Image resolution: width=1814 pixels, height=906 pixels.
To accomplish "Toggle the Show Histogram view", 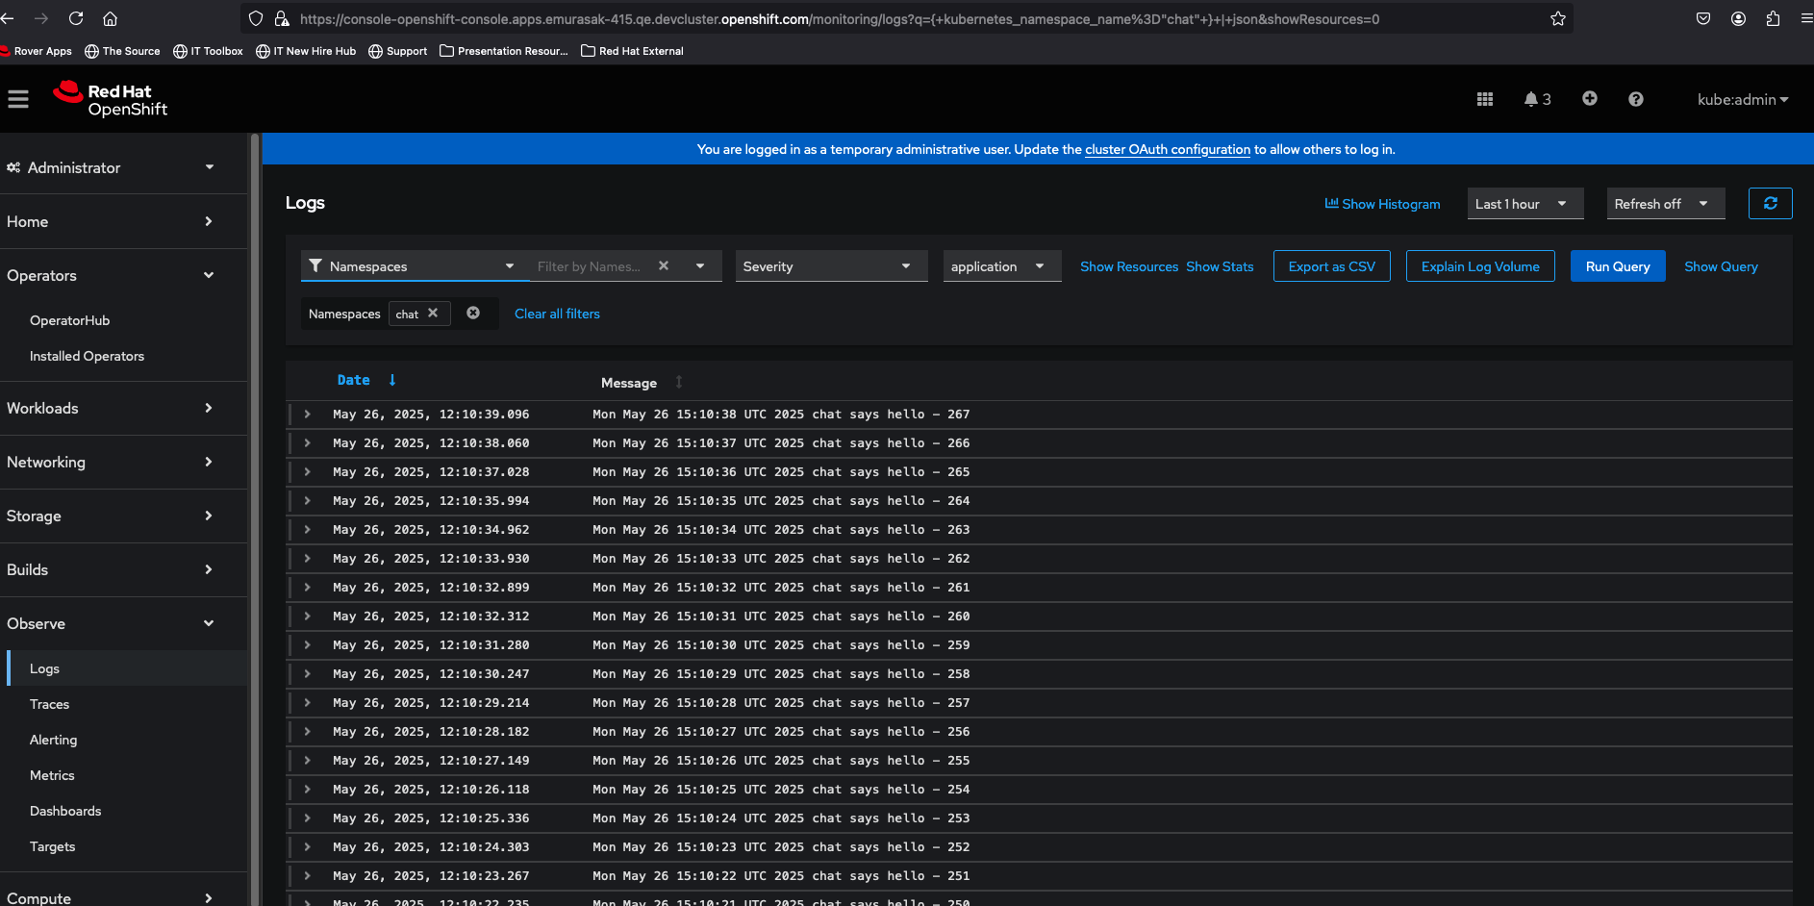I will tap(1382, 204).
